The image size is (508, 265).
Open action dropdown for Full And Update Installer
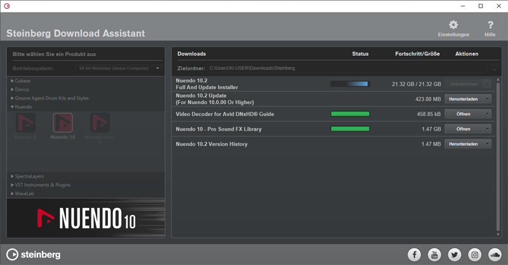click(487, 84)
